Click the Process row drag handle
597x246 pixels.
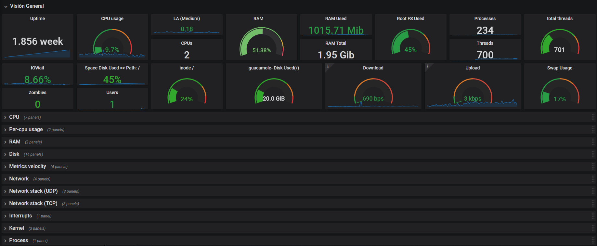[593, 240]
